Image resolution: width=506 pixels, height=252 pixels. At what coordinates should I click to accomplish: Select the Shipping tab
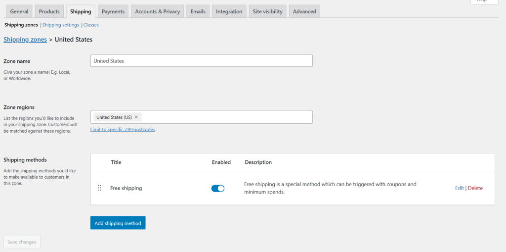click(x=81, y=11)
